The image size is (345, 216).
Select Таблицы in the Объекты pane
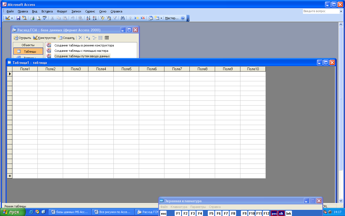(x=28, y=51)
